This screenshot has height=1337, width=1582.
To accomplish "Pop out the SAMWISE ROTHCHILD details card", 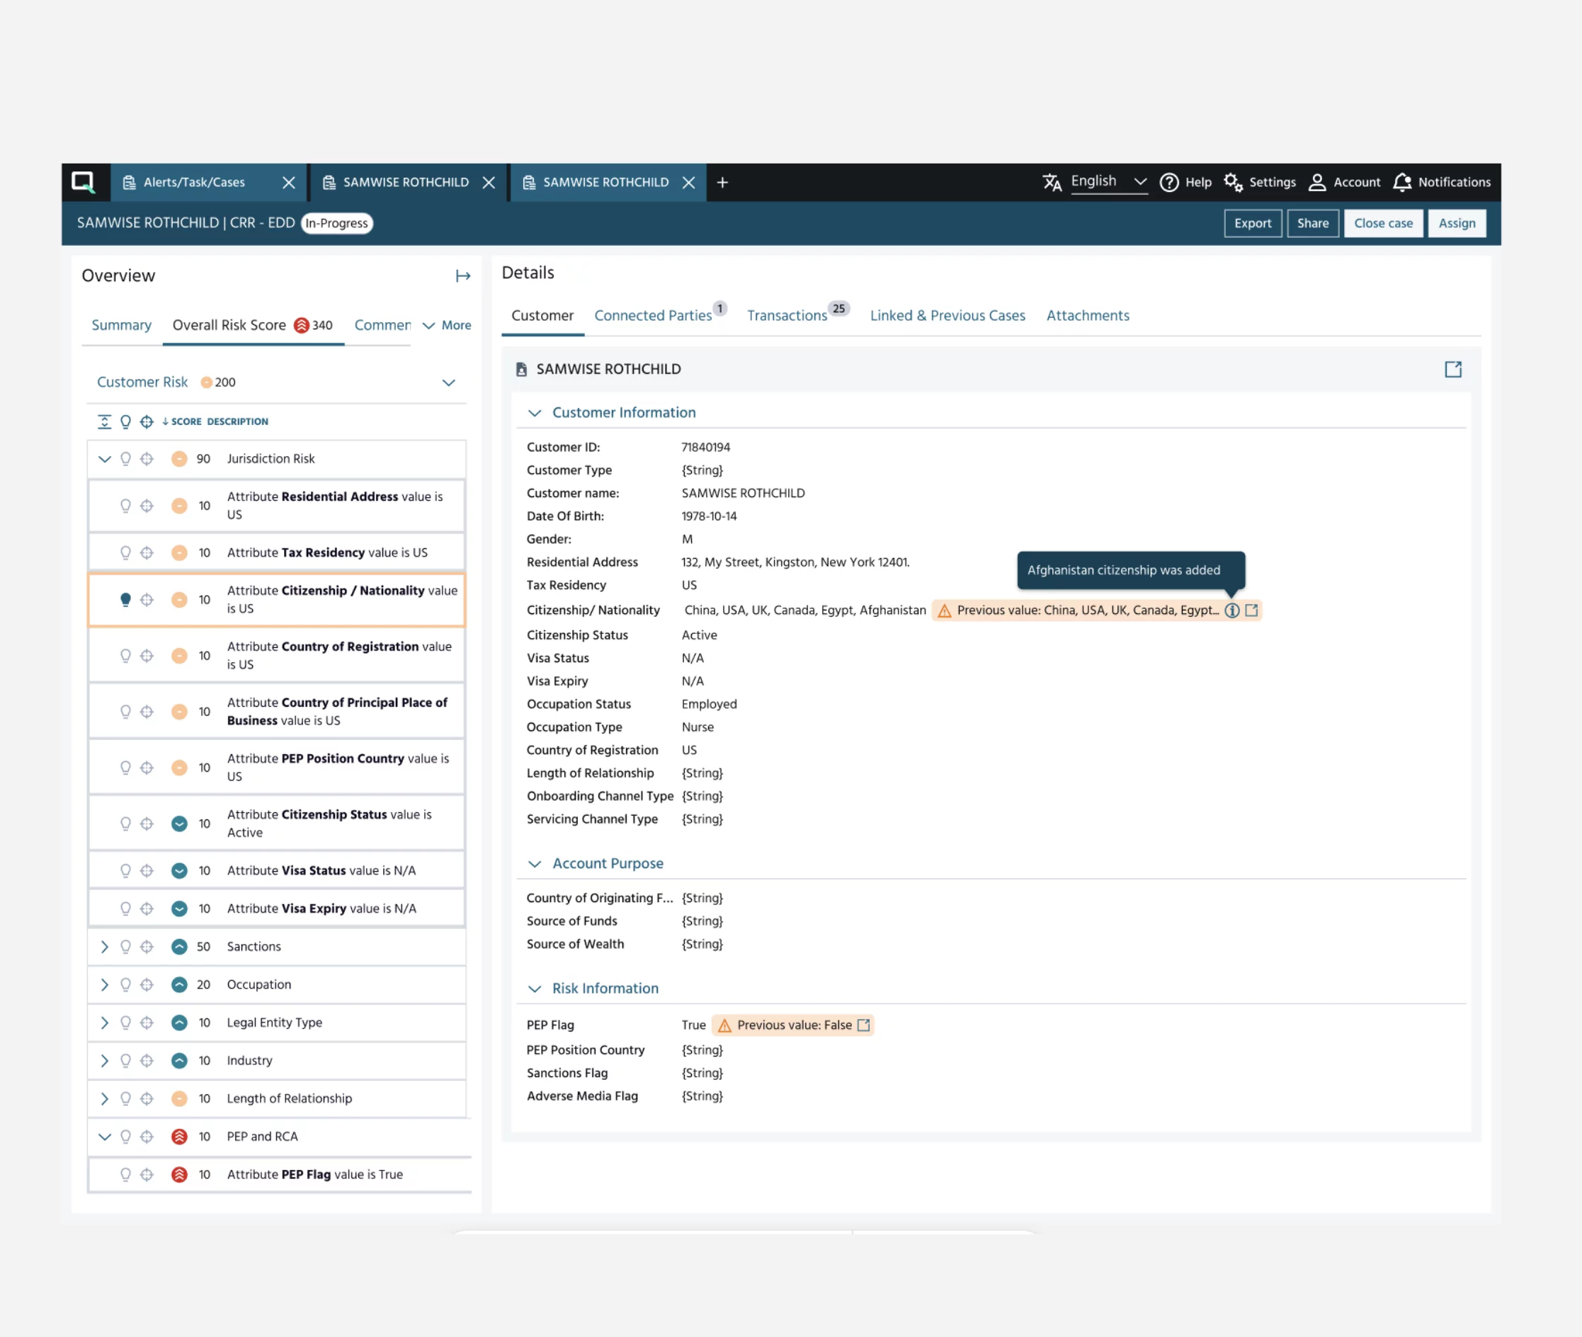I will 1452,369.
